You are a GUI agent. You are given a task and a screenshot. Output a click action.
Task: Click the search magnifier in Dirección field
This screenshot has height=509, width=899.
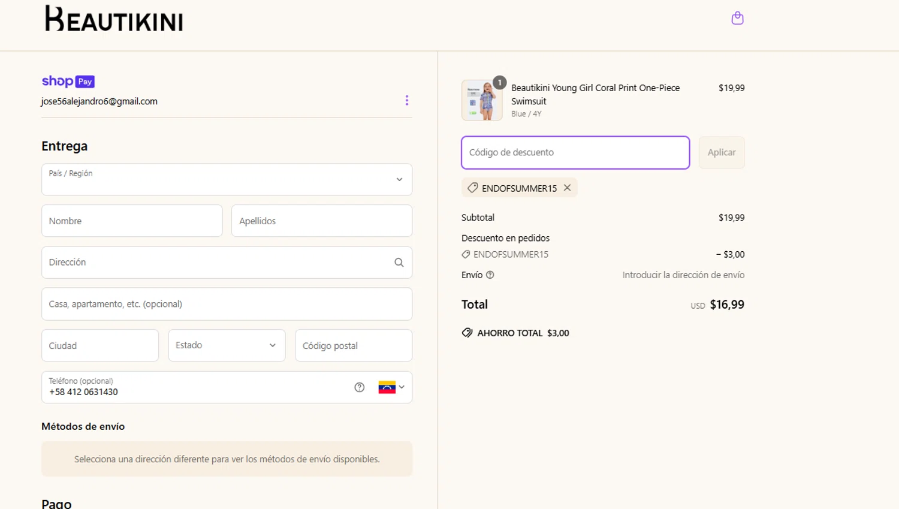pos(399,263)
